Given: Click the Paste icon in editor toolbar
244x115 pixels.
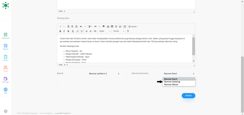Looking at the screenshot, I should [x=68, y=26].
